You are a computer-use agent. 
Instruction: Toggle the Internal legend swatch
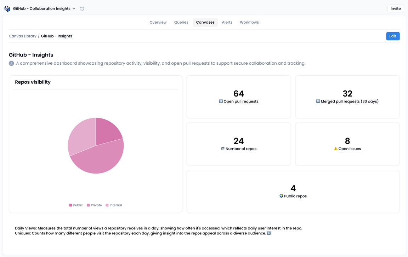coord(107,205)
